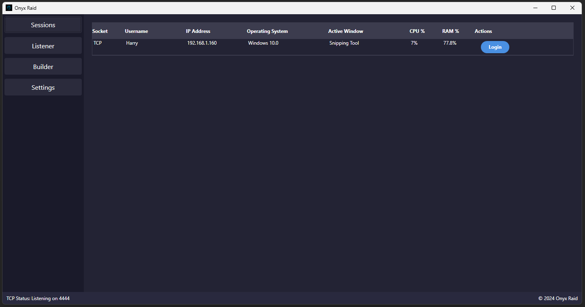Select the IP address 192.168.1.160 cell
Viewport: 585px width, 307px height.
pos(201,43)
